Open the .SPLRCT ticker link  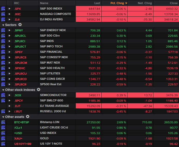pyautogui.click(x=20, y=47)
